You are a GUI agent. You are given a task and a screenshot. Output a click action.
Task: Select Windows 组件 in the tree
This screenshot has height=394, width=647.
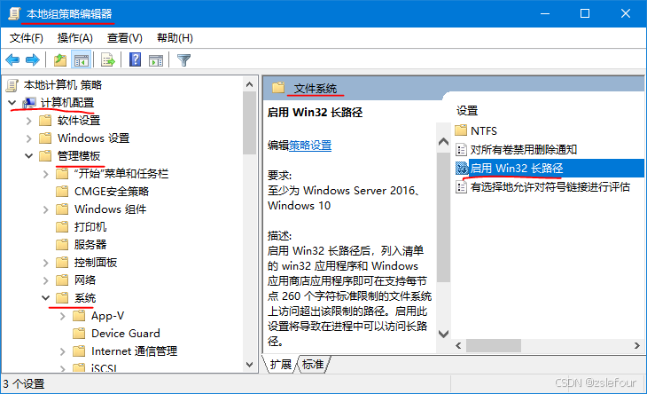(x=110, y=209)
